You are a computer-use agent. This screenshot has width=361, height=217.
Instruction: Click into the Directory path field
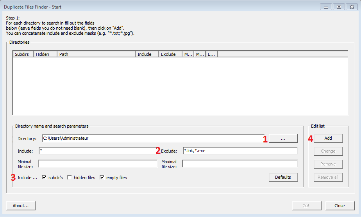(x=152, y=138)
